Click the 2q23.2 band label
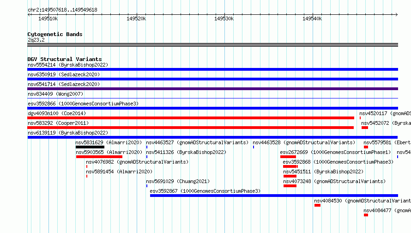This screenshot has width=411, height=233. coord(36,40)
